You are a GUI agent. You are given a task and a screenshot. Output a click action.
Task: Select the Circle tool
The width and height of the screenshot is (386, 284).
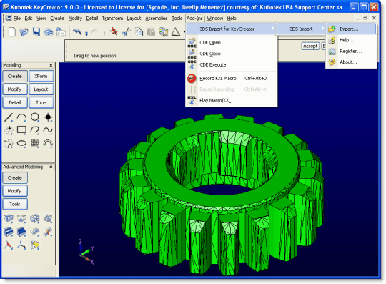point(35,117)
